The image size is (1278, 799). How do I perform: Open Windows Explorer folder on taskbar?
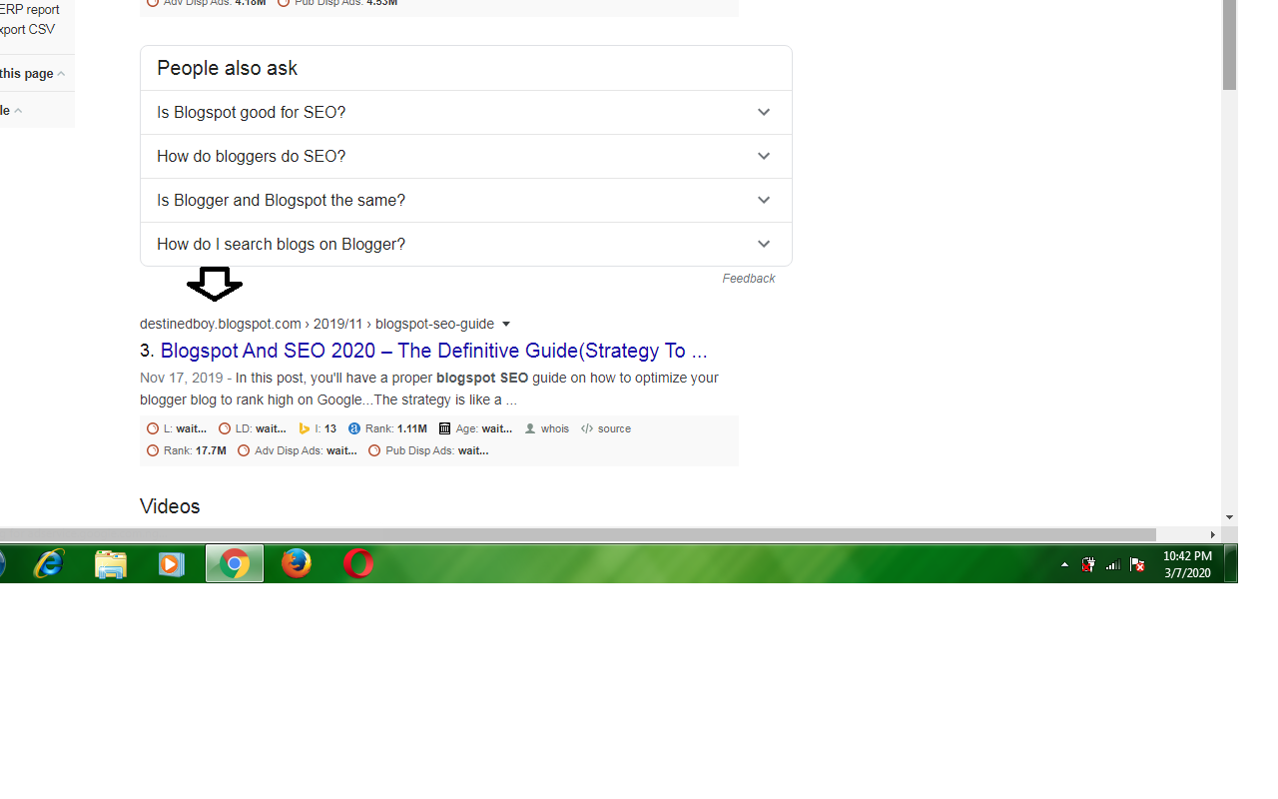111,564
